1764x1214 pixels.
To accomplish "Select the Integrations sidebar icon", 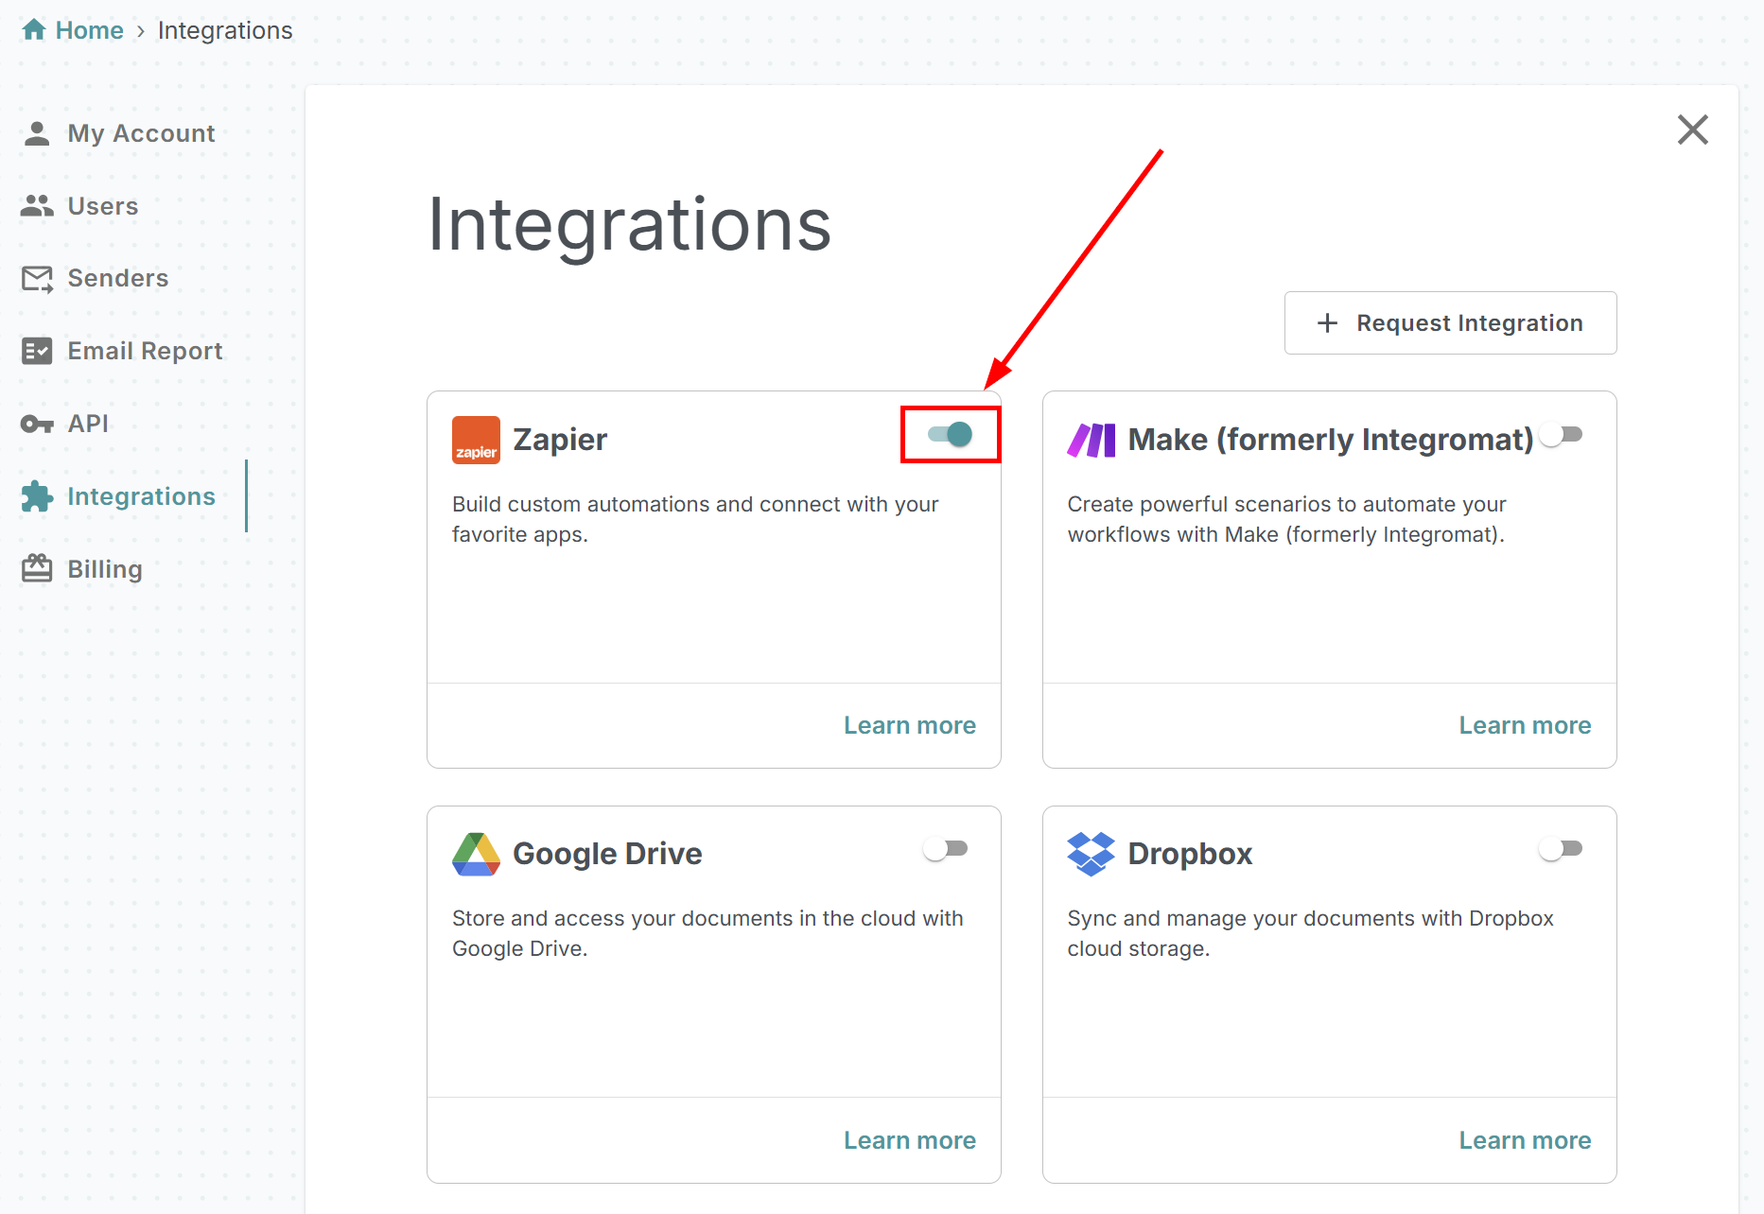I will (38, 495).
